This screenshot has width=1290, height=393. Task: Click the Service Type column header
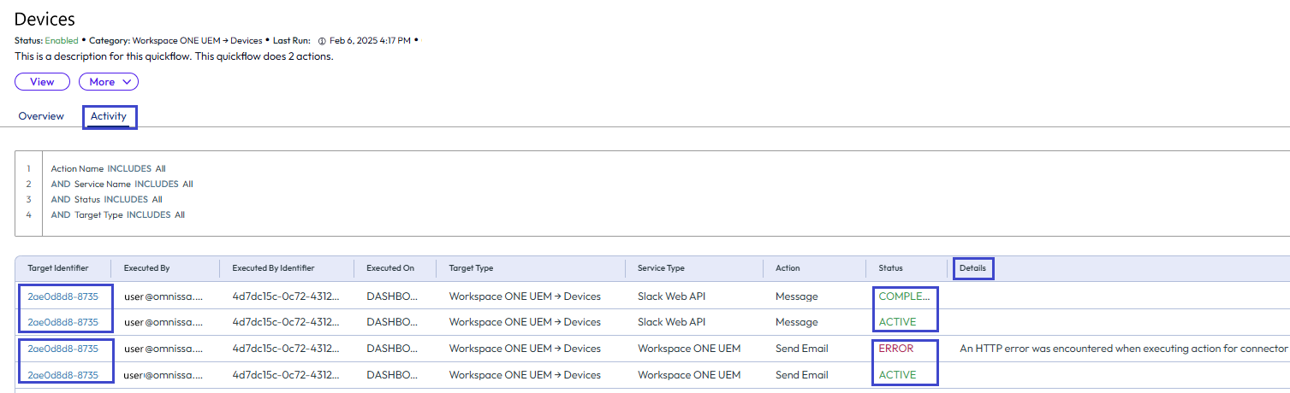[x=661, y=268]
